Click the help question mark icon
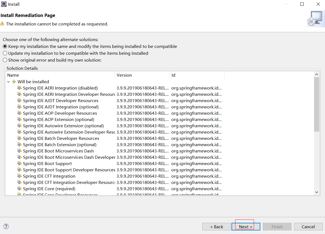This screenshot has width=325, height=234. 6,226
